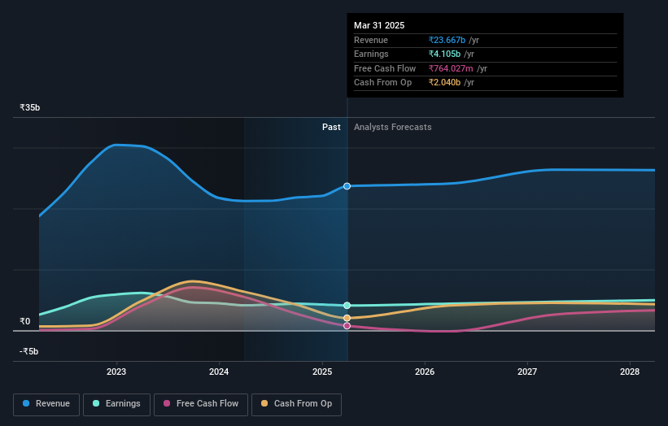Click the 2027 x-axis label
668x426 pixels.
tap(527, 372)
